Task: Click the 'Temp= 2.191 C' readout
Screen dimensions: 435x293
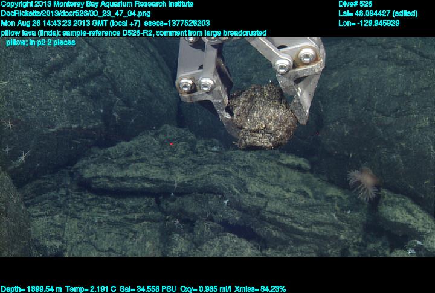Action: tap(91, 289)
